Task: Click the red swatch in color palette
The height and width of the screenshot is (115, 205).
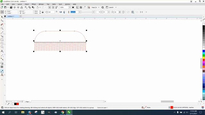Action: point(204,60)
